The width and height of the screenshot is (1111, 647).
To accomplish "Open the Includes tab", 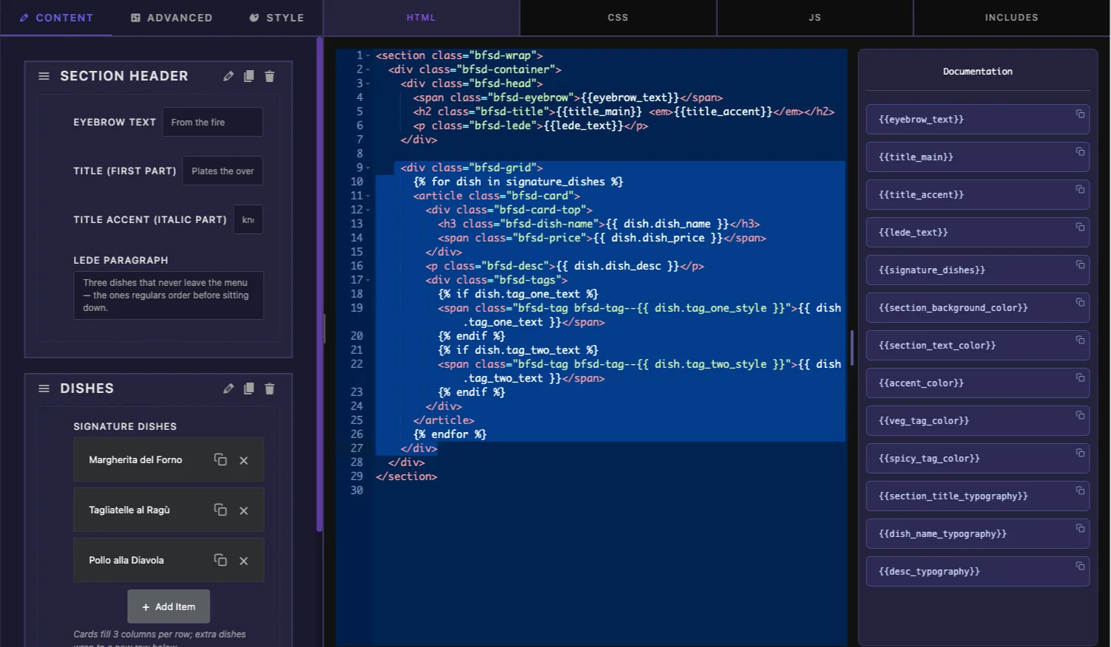I will click(x=1011, y=18).
